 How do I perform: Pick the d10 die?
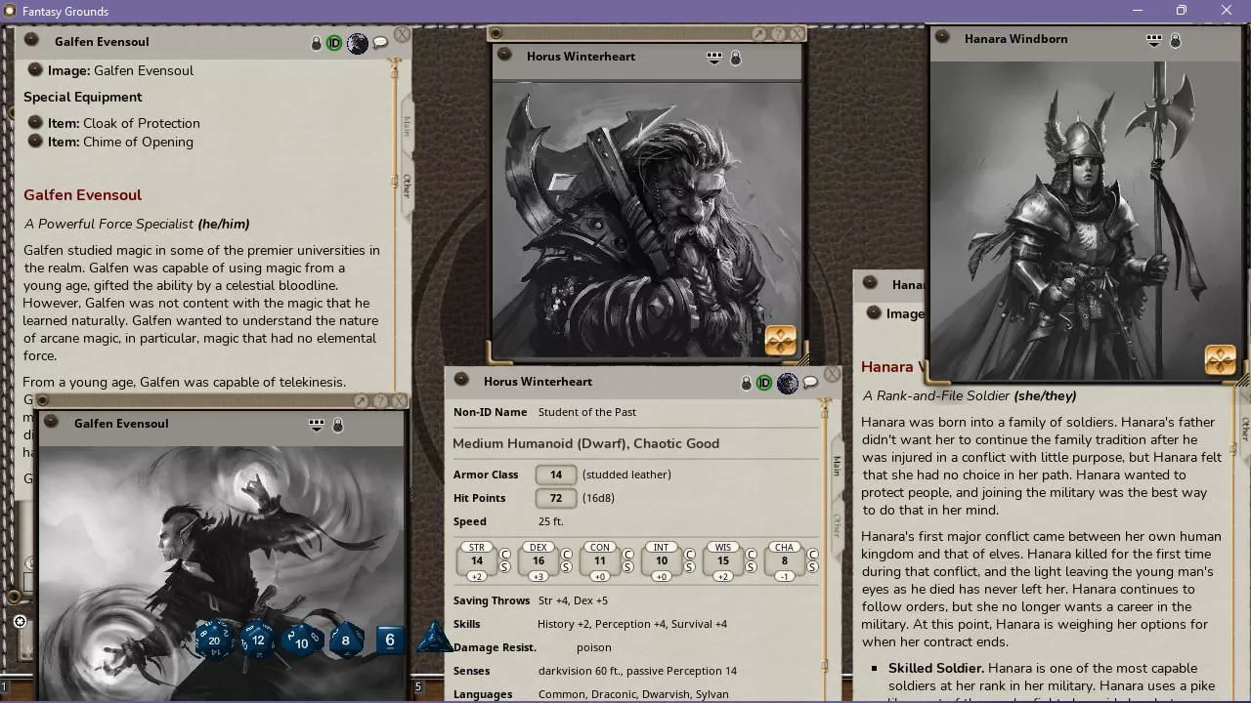point(302,641)
